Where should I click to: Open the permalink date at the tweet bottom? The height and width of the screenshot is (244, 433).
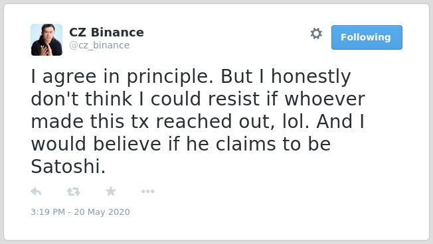(80, 212)
